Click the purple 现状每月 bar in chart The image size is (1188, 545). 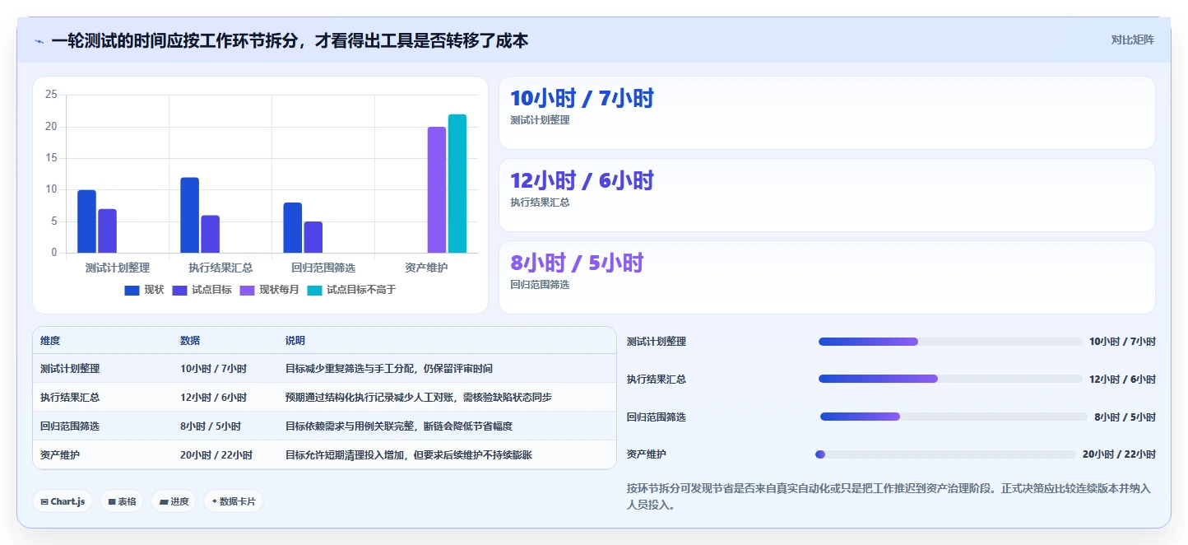[x=437, y=190]
